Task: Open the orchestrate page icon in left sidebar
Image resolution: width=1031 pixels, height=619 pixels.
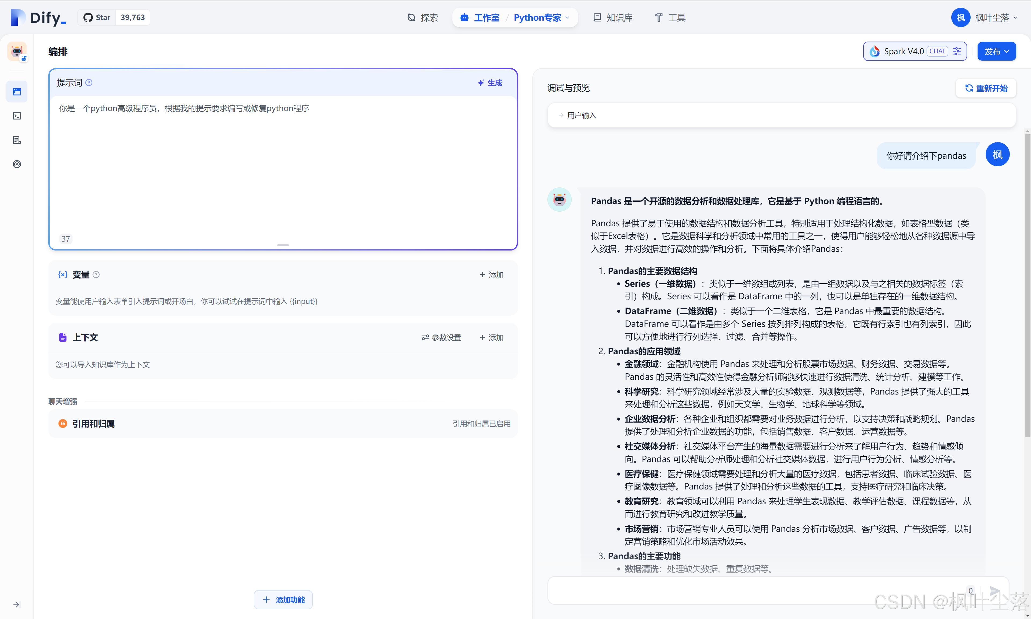Action: [17, 92]
